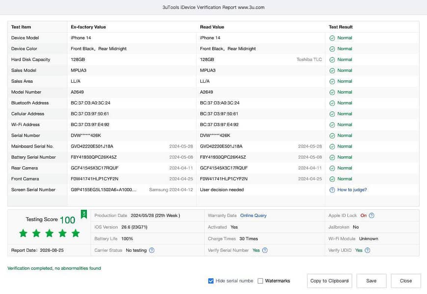
Task: Click the Normal checkmark icon for Hard Disk Capacity
Action: pyautogui.click(x=332, y=60)
